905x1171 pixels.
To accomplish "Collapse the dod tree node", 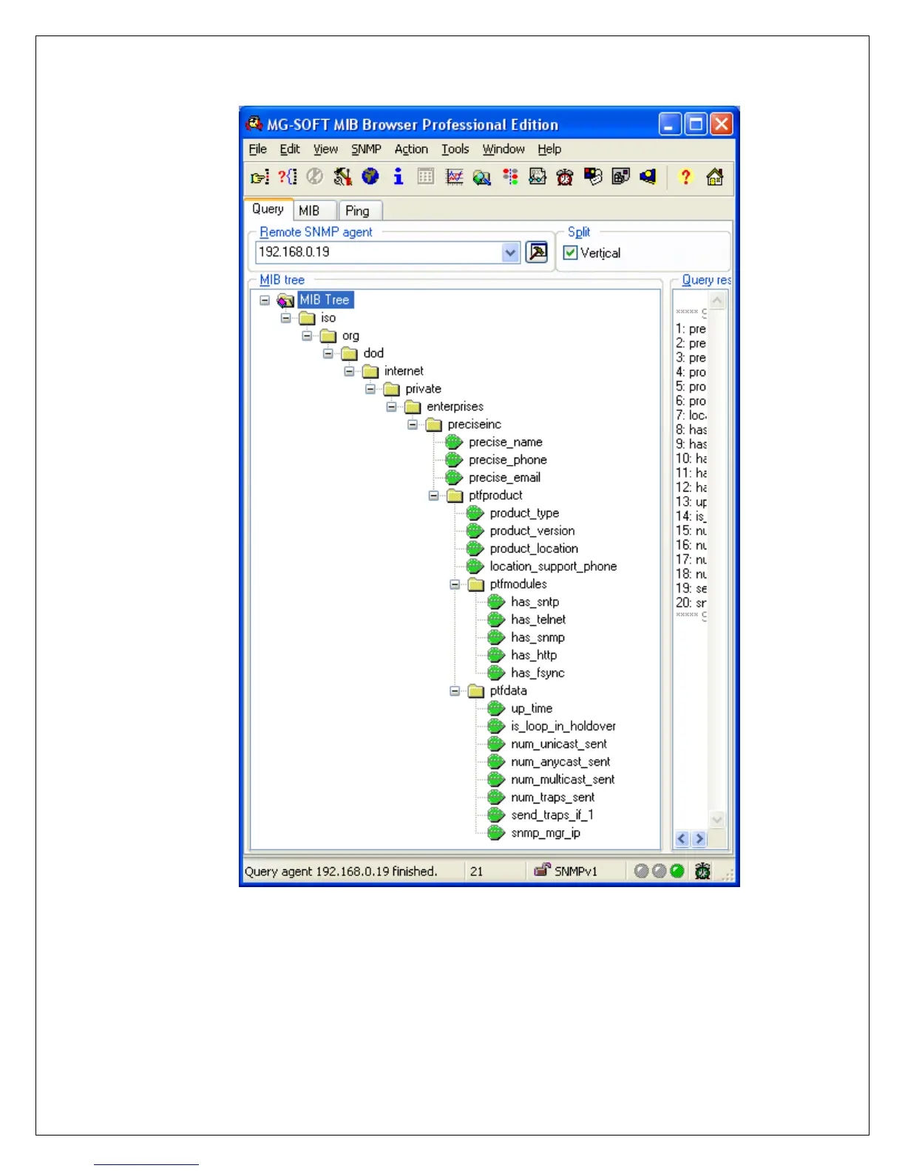I will pos(328,353).
